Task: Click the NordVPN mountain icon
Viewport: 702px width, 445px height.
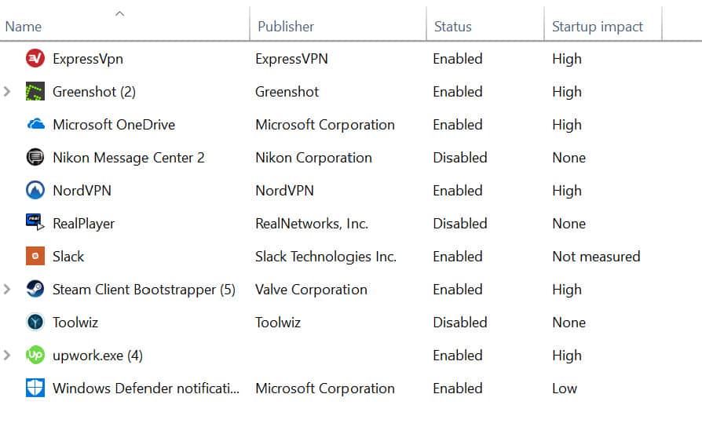Action: (x=35, y=190)
